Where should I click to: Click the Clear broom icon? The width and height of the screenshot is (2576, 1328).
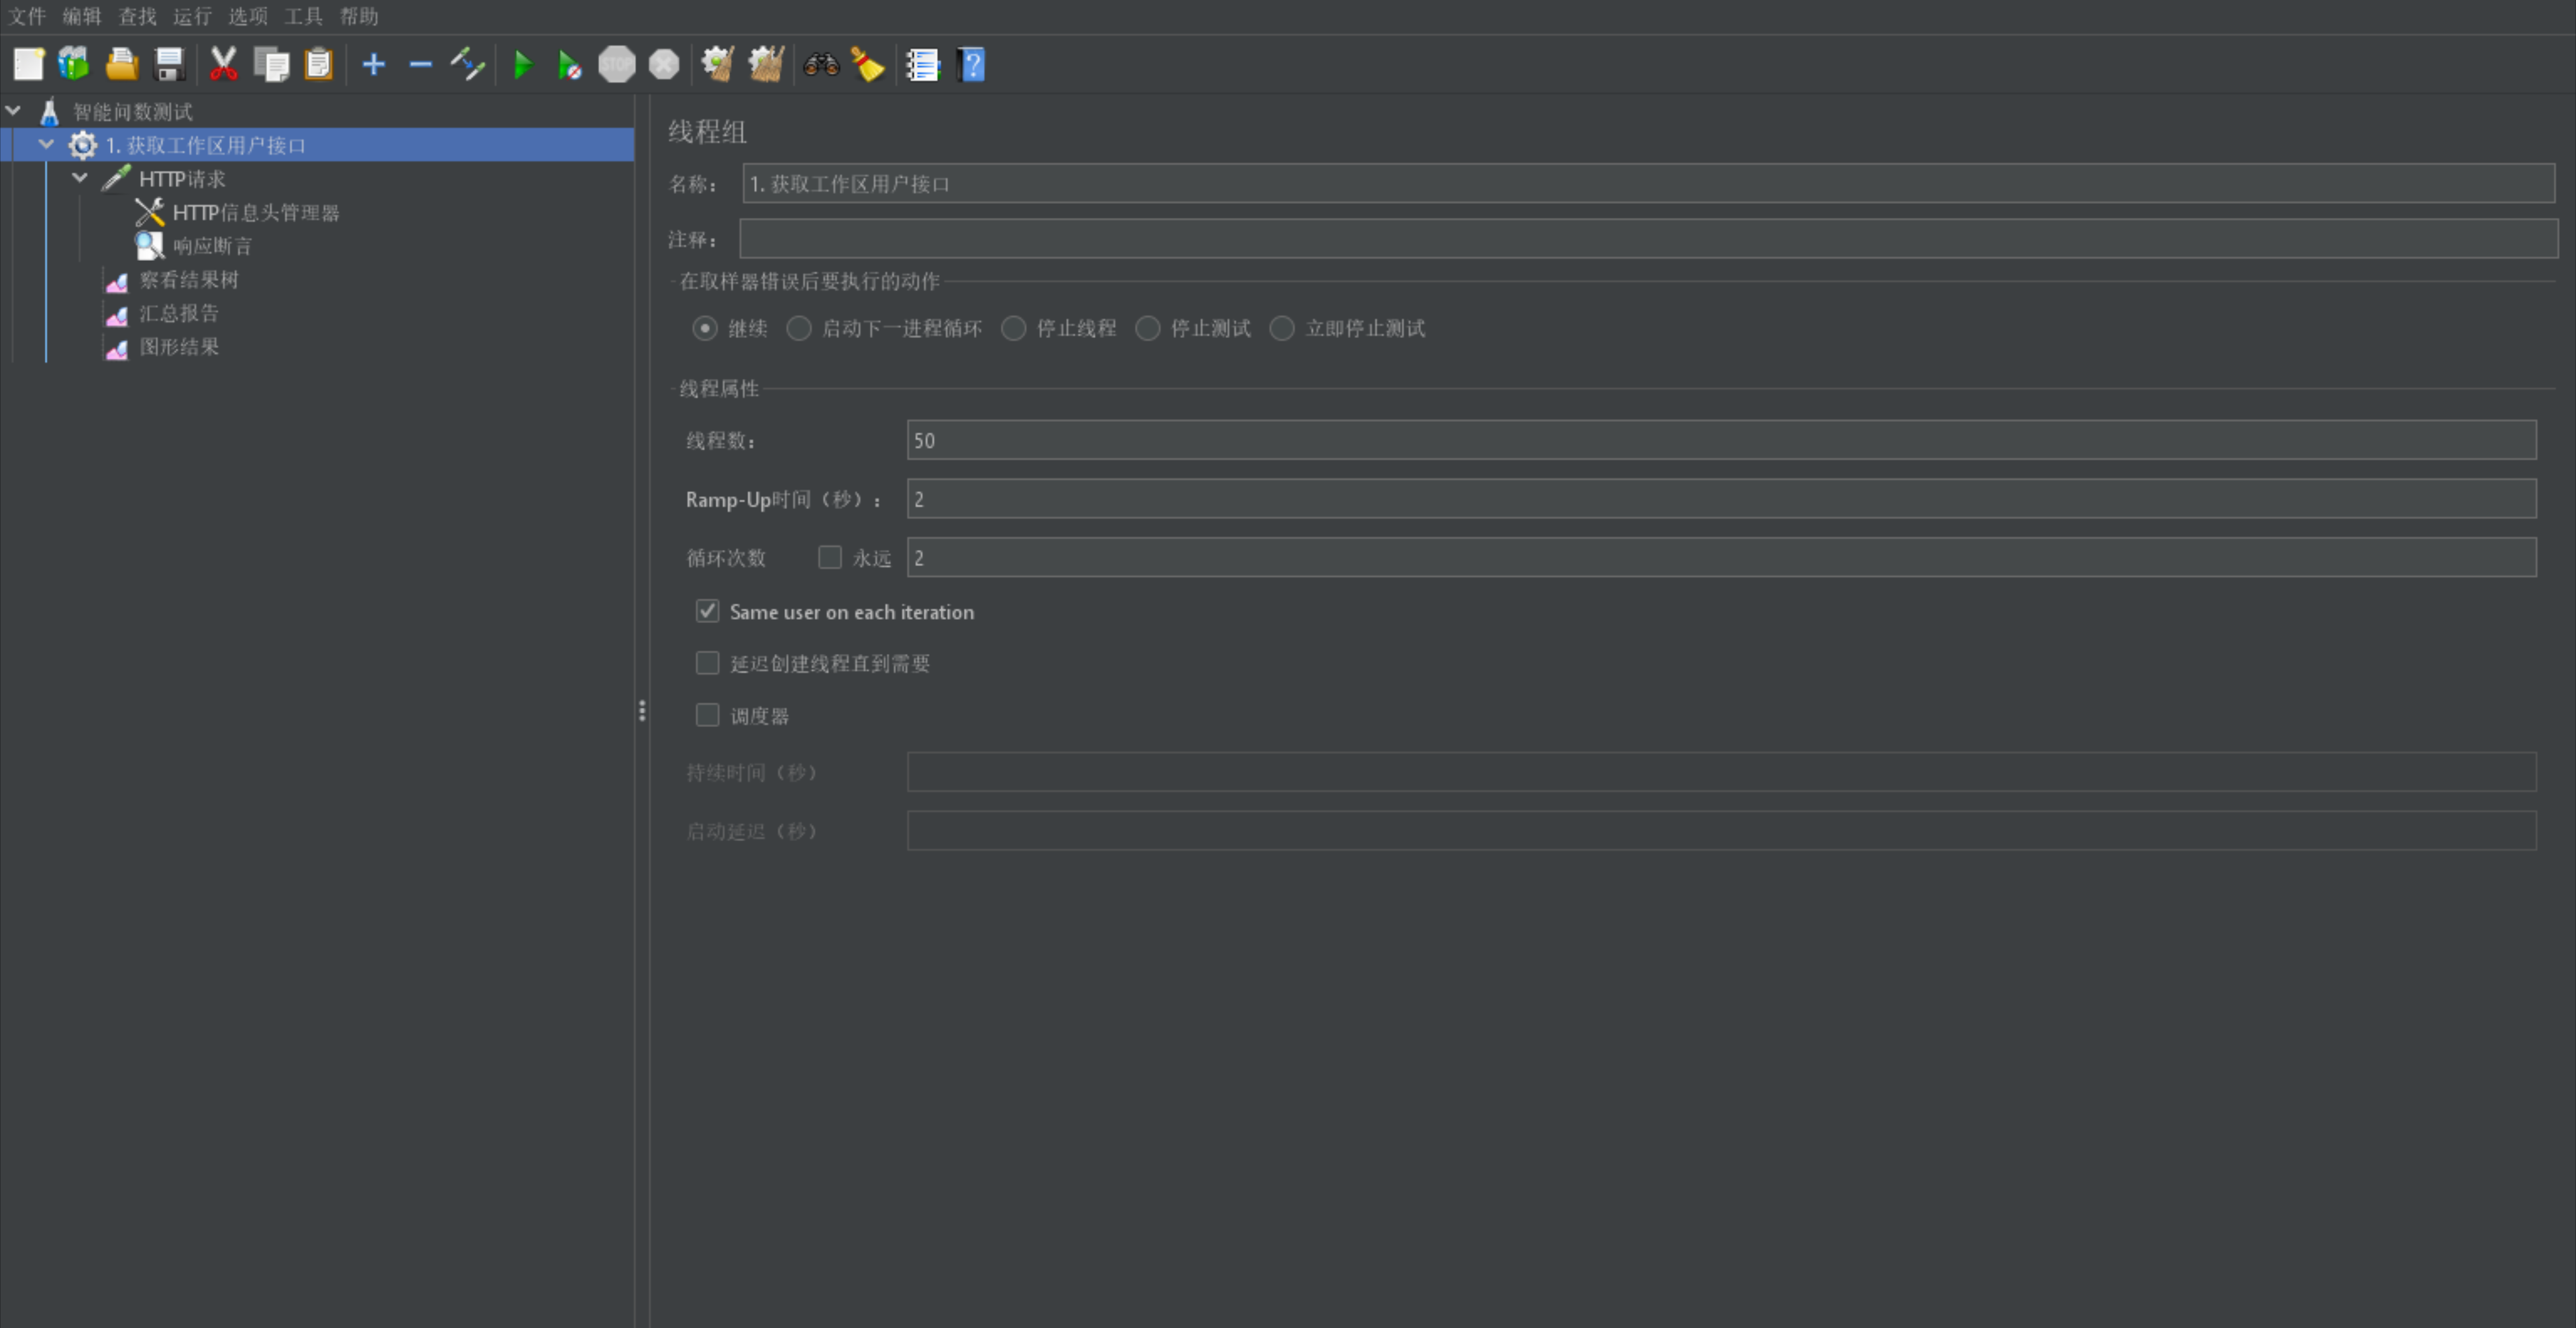(x=718, y=65)
